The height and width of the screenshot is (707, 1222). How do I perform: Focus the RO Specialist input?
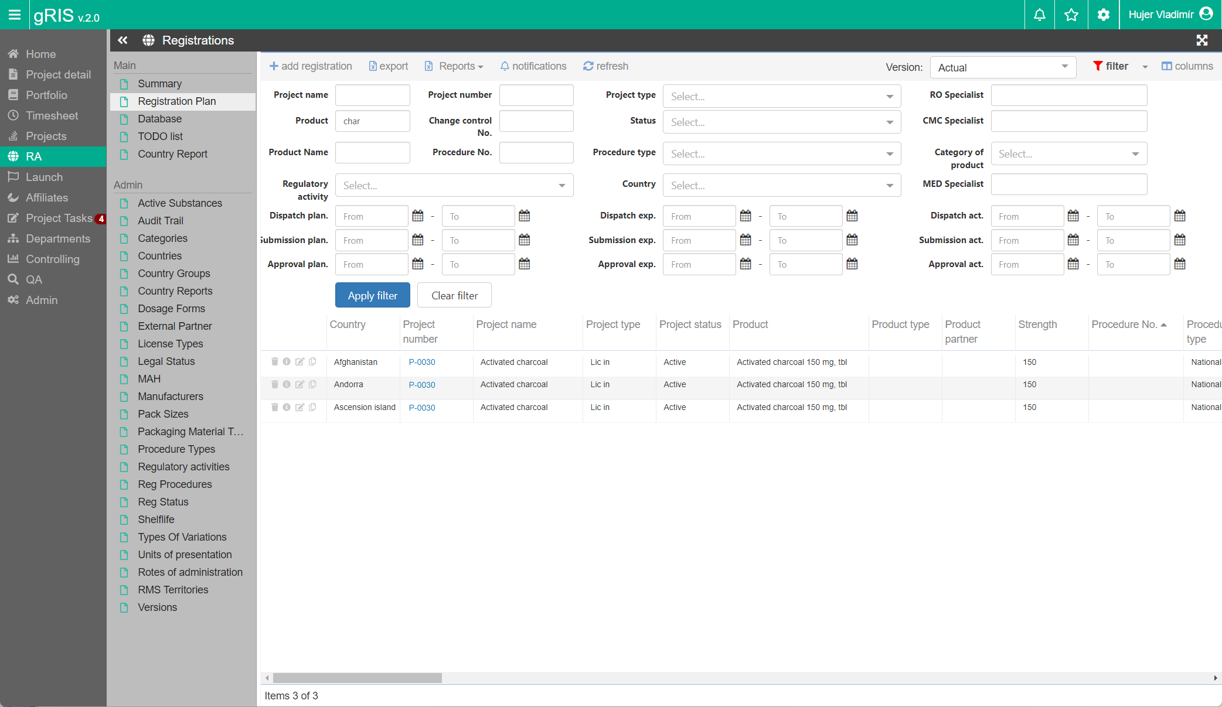1069,95
